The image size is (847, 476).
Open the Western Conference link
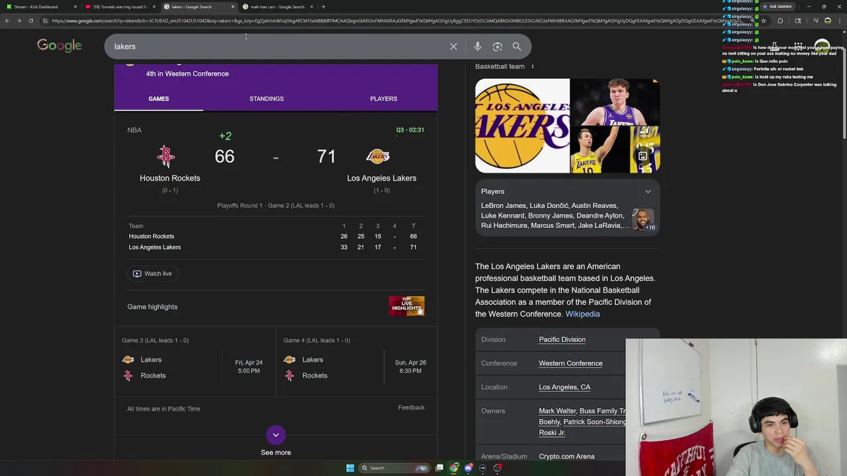coord(570,363)
